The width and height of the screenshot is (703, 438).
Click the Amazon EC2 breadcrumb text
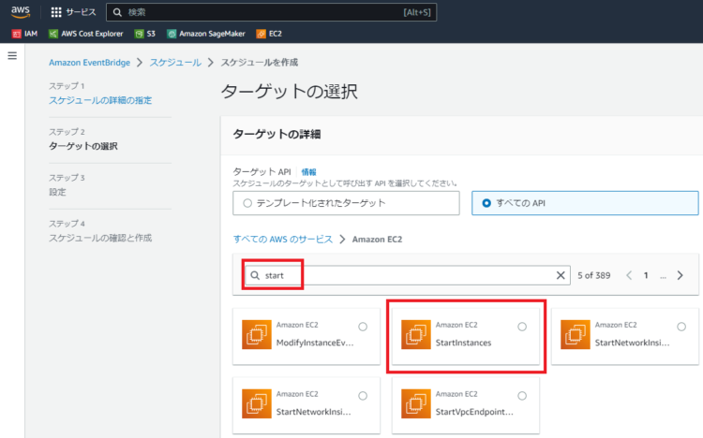point(377,240)
